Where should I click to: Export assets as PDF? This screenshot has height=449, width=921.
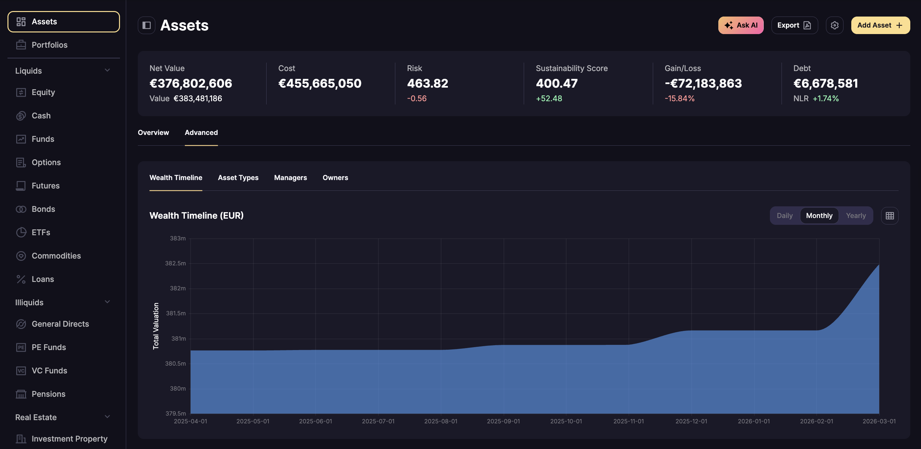795,25
